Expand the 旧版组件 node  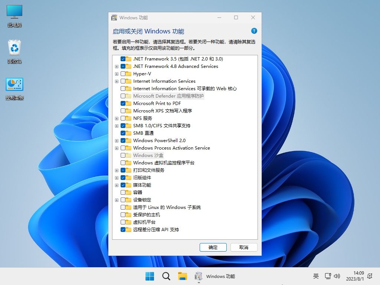click(117, 178)
